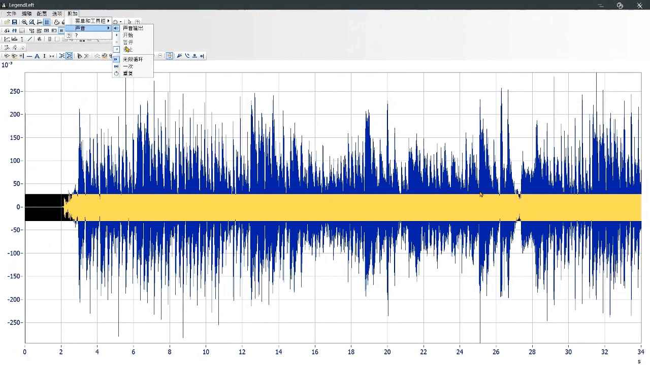Click the phone handset toolbar icon
650x365 pixels.
click(187, 56)
